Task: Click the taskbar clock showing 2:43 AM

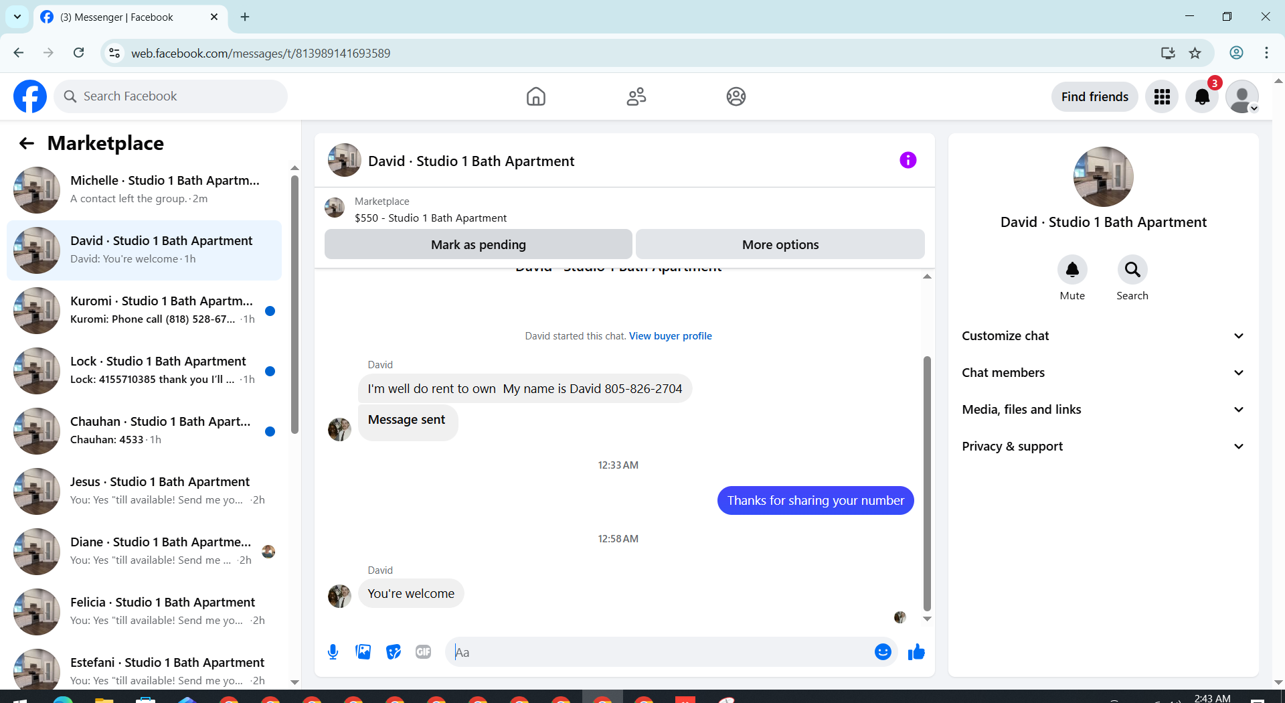Action: click(1212, 698)
